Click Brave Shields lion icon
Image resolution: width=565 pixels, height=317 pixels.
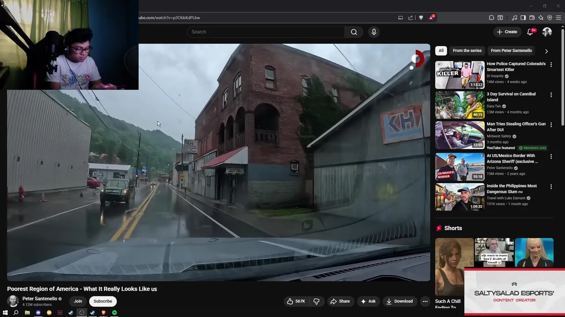421,18
